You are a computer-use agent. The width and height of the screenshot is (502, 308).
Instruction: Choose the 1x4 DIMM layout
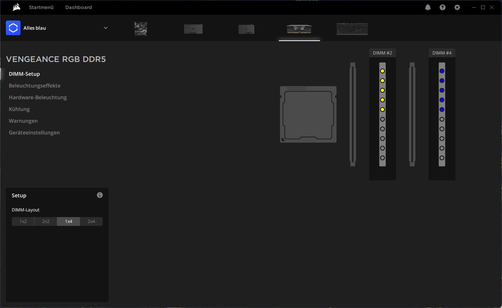[x=69, y=221]
